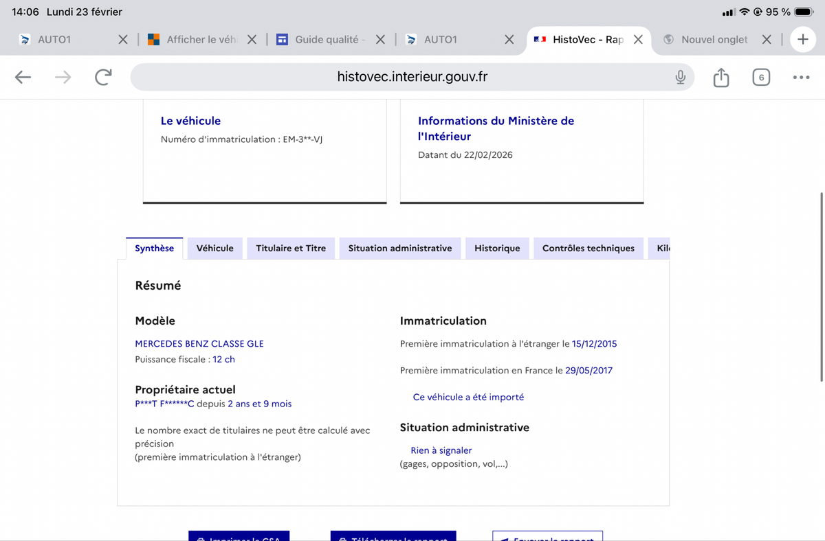Select the Titulaire et Titre tab

click(291, 249)
